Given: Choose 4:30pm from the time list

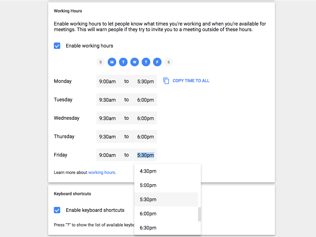Looking at the screenshot, I should (166, 171).
